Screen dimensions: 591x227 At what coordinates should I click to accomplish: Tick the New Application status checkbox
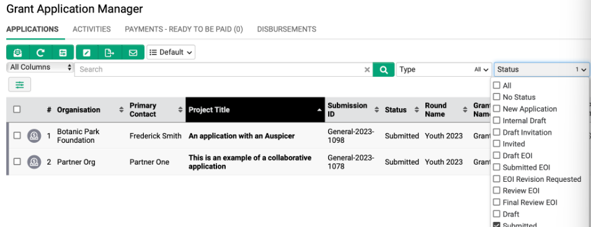pyautogui.click(x=496, y=109)
